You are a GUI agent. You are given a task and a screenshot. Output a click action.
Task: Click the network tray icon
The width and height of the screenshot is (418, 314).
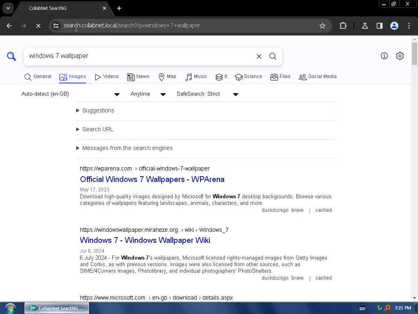point(379,308)
